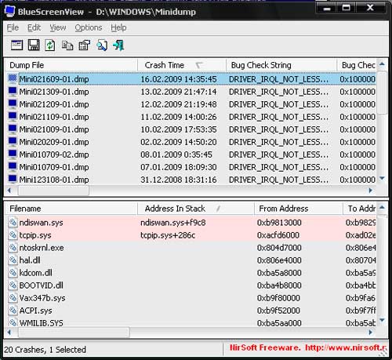Screen dimensions: 392x360
Task: Select Mini021609-01.dmp dump file row
Action: [191, 79]
